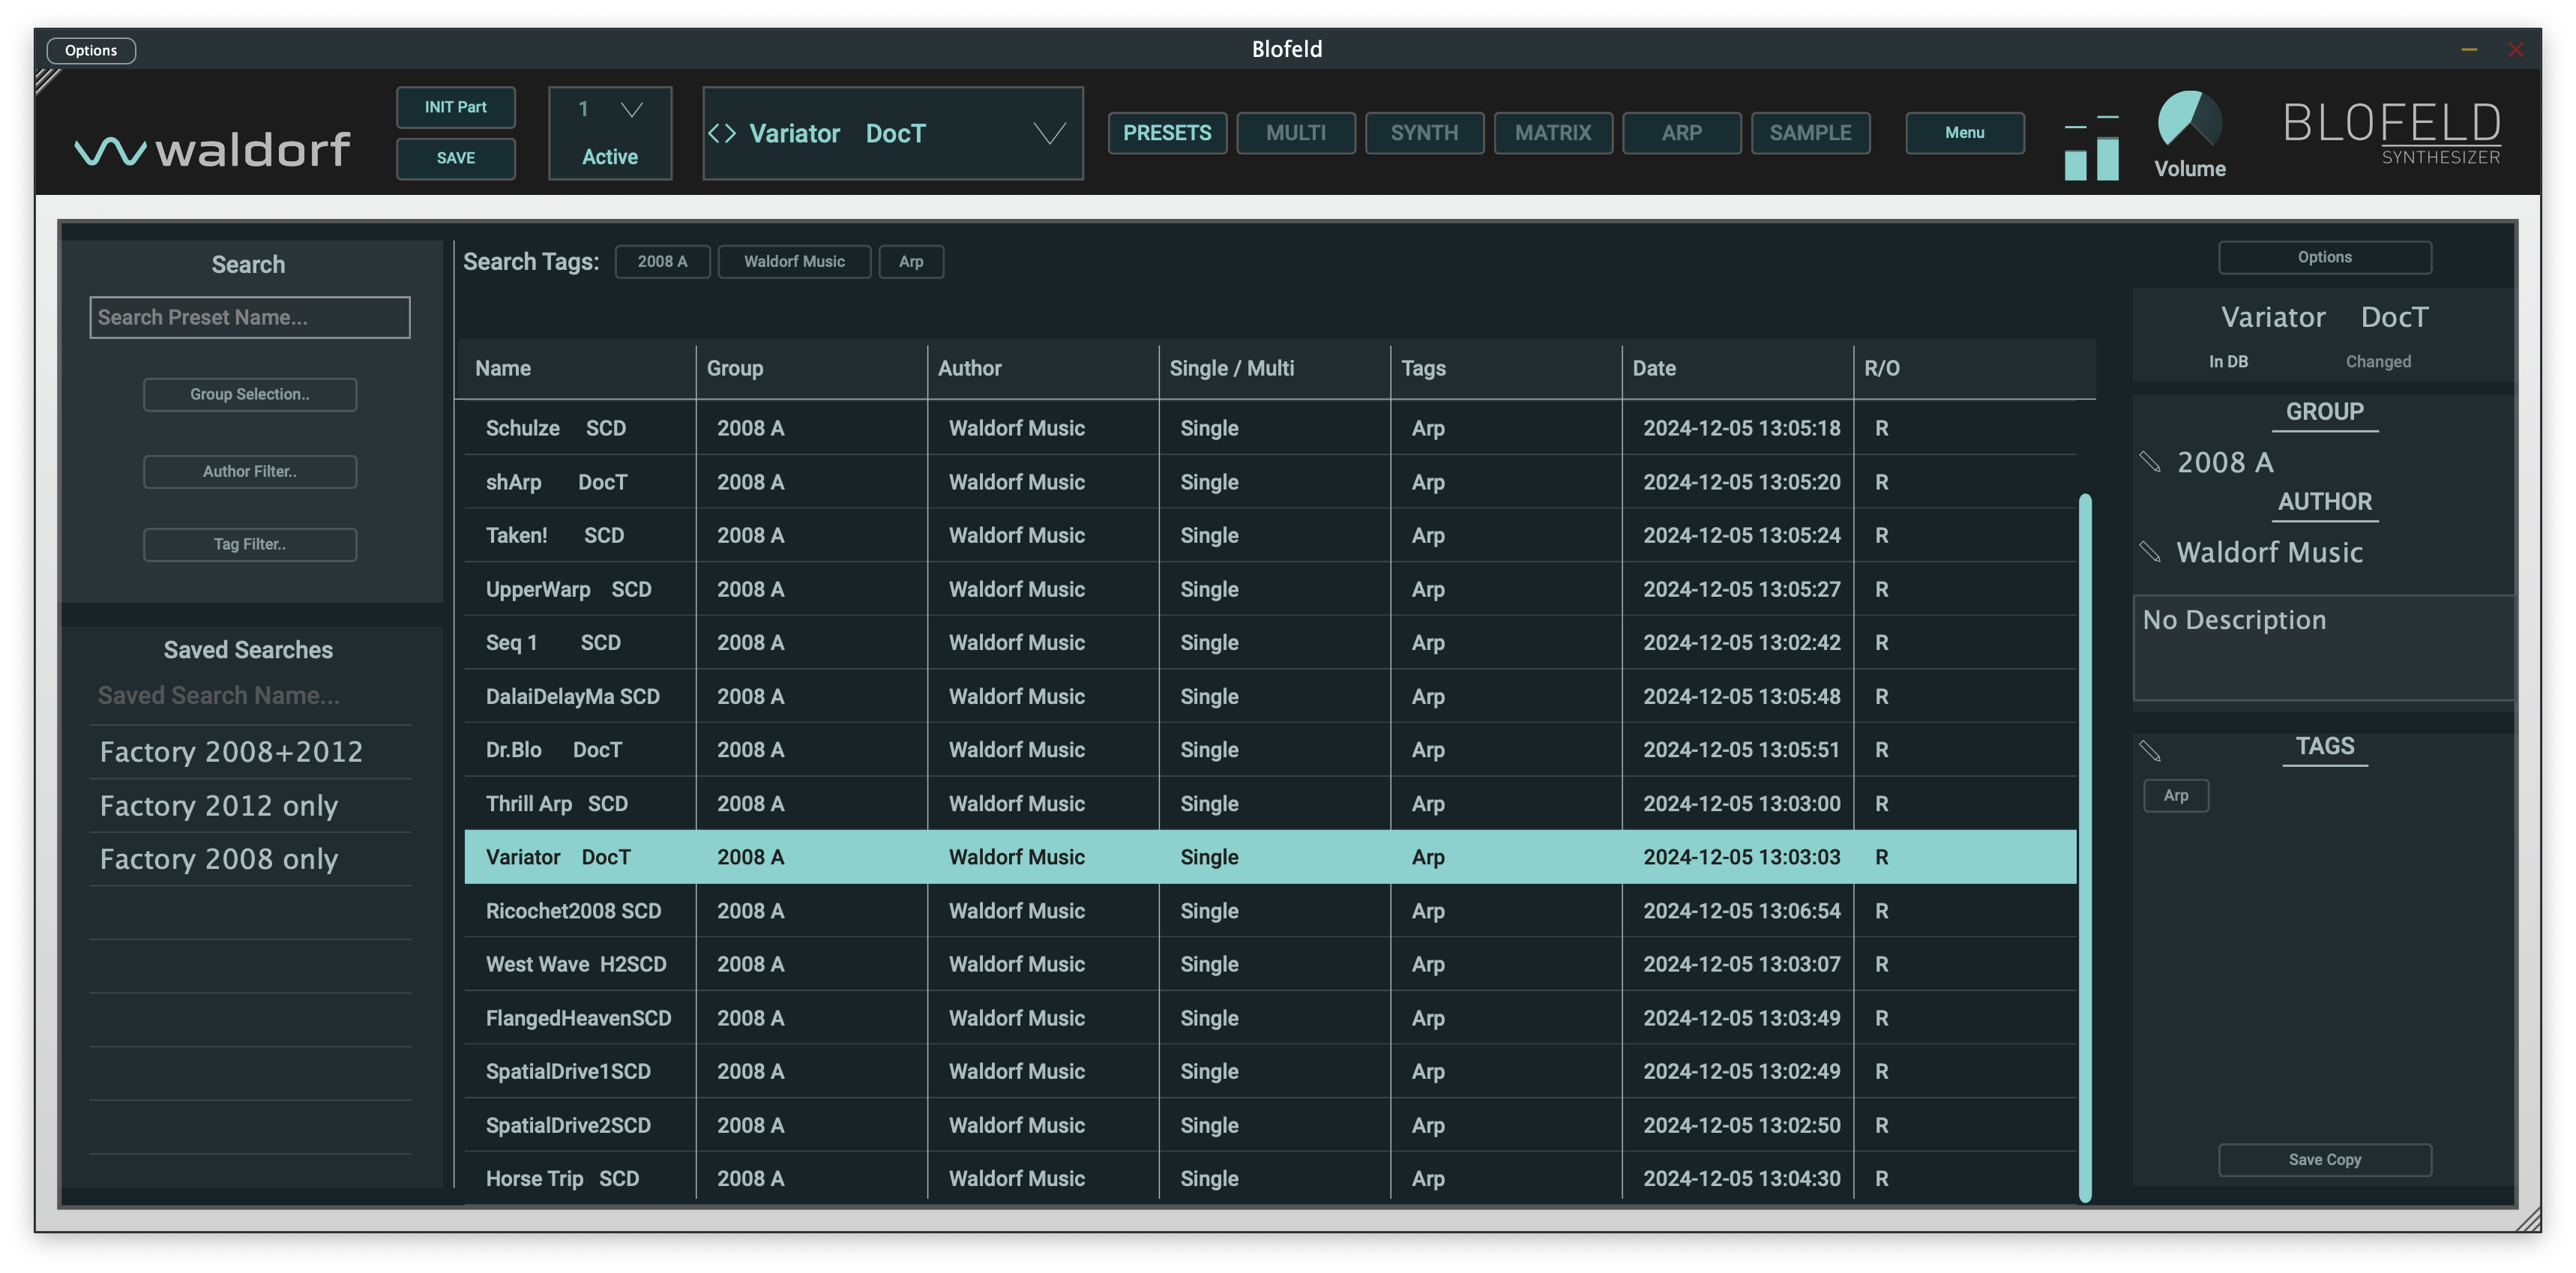Open the Group Selection filter list

coord(250,394)
